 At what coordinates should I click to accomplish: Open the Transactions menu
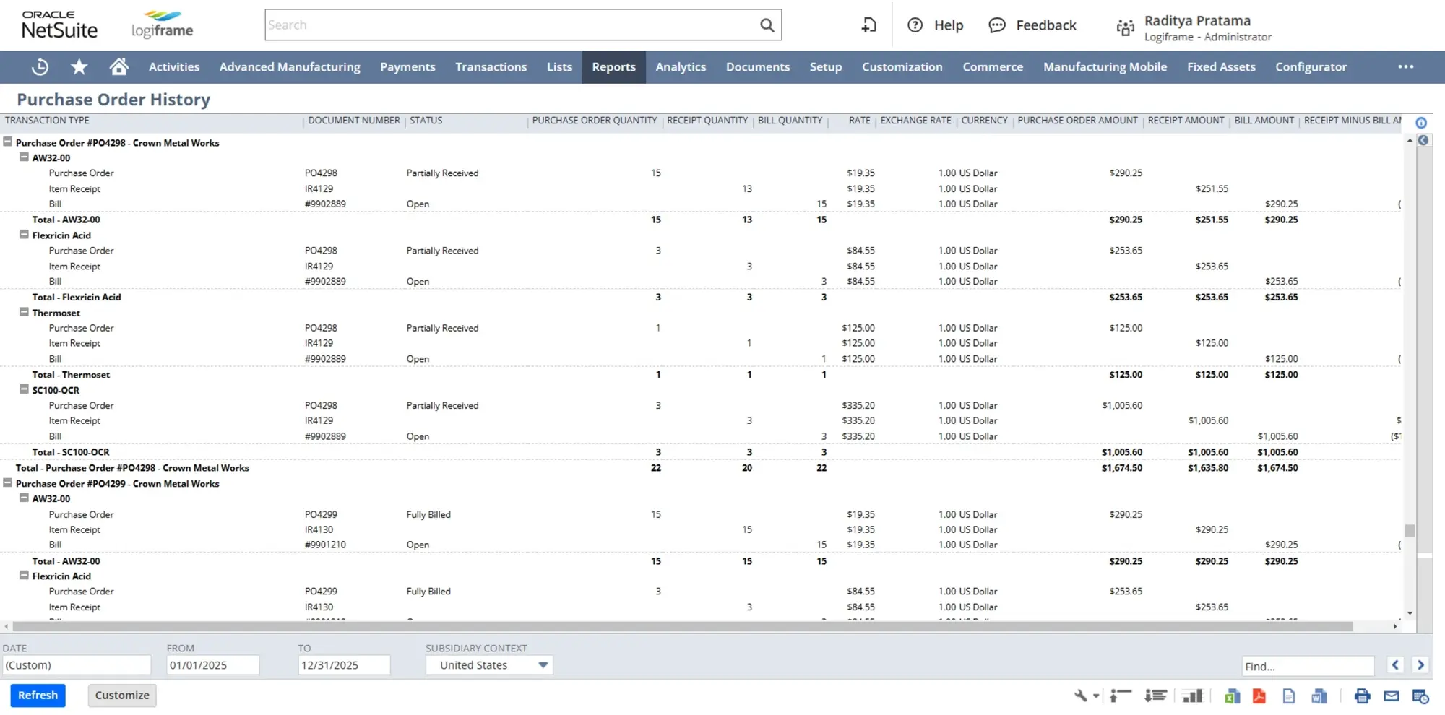(491, 66)
